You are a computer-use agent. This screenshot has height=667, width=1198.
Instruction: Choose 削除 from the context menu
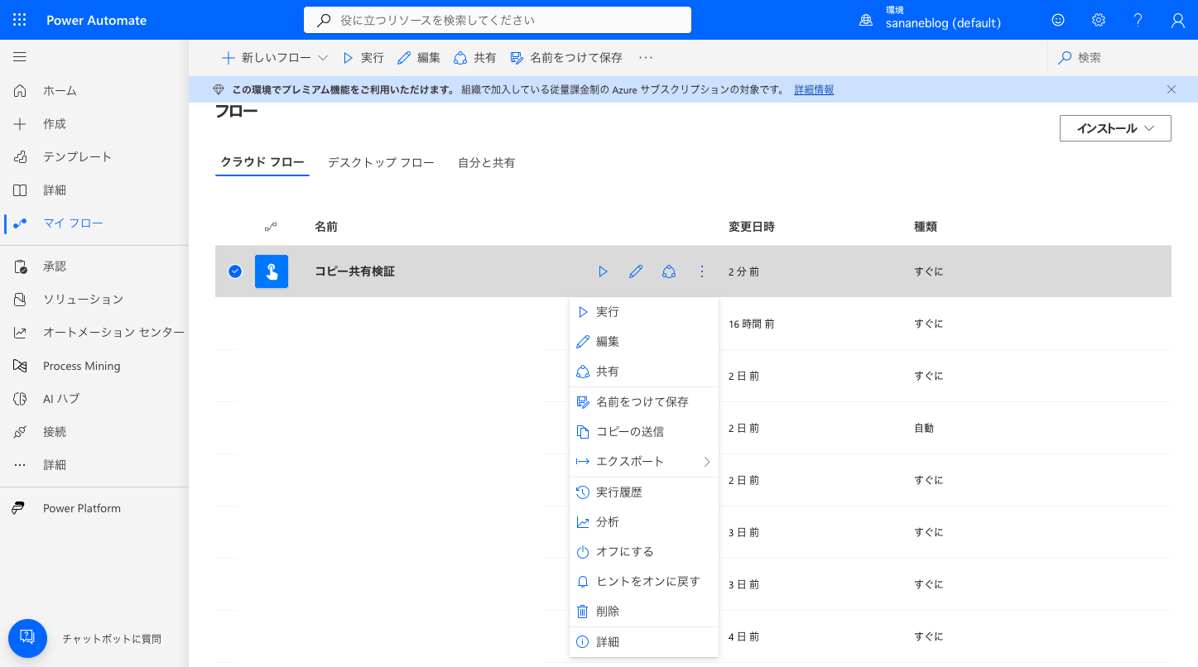point(644,612)
